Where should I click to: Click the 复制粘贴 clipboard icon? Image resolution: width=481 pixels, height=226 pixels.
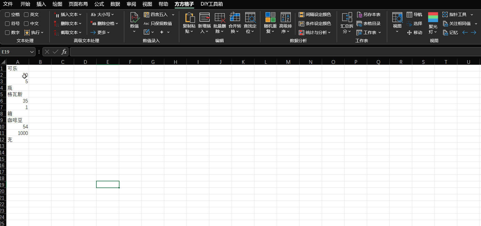tap(189, 17)
